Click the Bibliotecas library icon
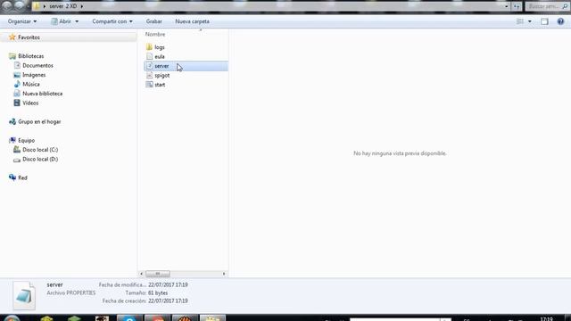This screenshot has width=571, height=321. click(12, 56)
